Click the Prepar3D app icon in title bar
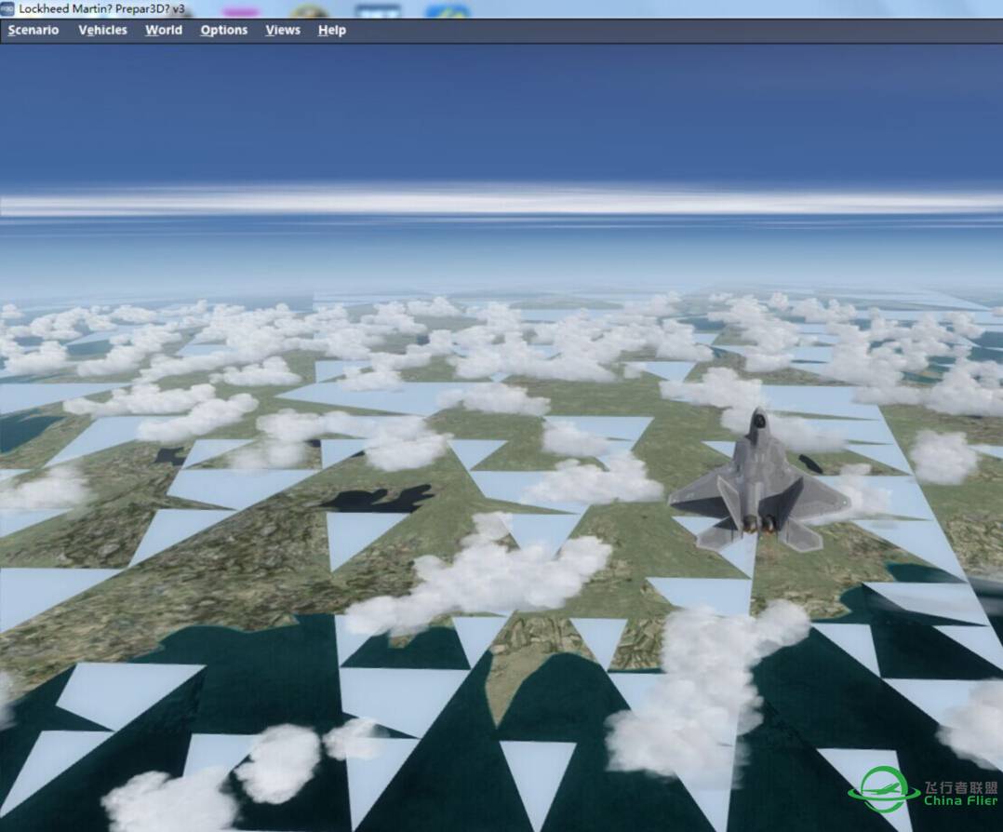The height and width of the screenshot is (832, 1003). (7, 8)
